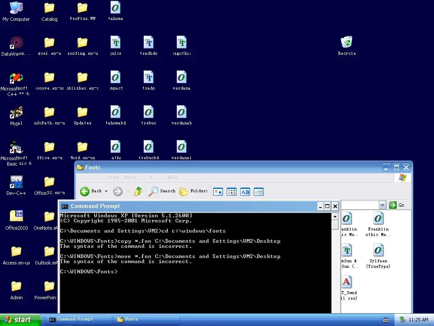
Task: Select the Office32.en-us folder
Action: tap(49, 186)
